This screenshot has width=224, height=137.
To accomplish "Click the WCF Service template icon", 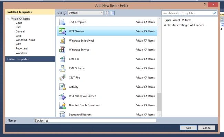I will pyautogui.click(x=62, y=31).
